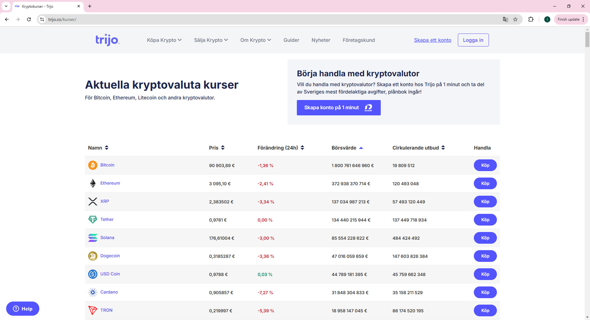
Task: Open the Solana name link
Action: click(107, 238)
